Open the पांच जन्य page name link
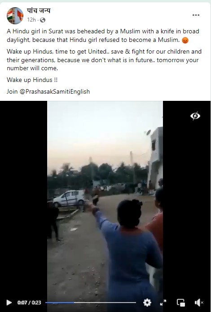 (x=39, y=10)
